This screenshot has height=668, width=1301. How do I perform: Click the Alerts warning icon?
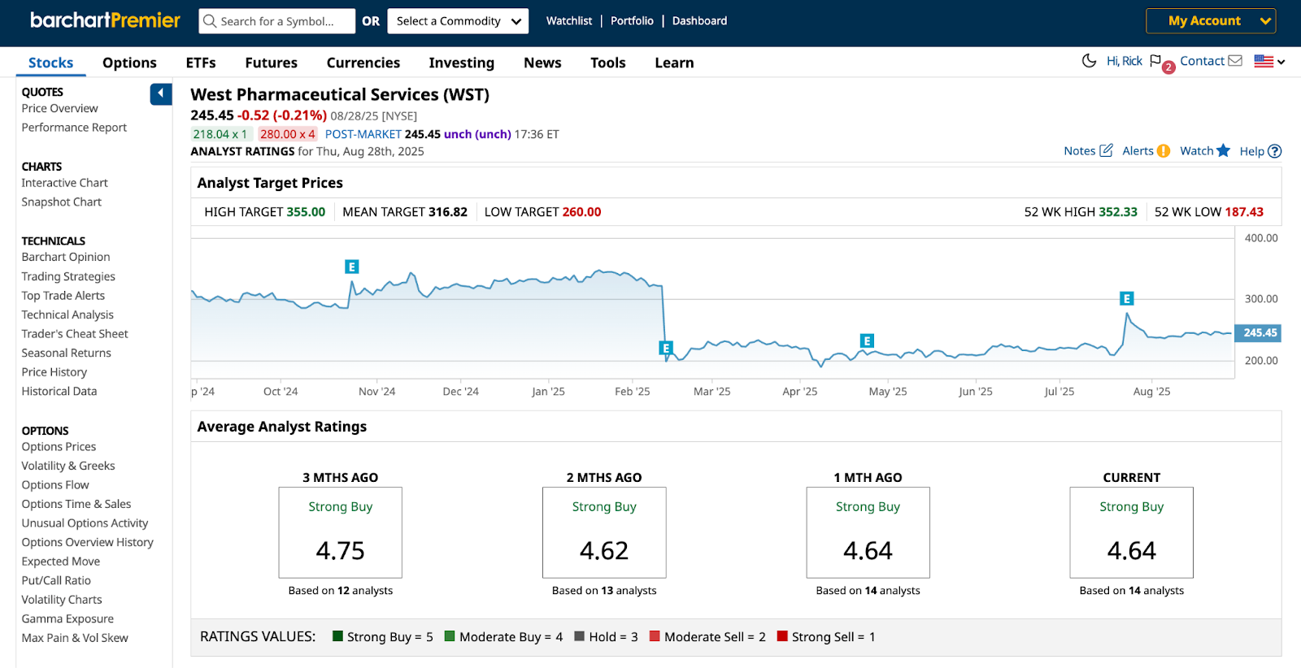click(1164, 150)
